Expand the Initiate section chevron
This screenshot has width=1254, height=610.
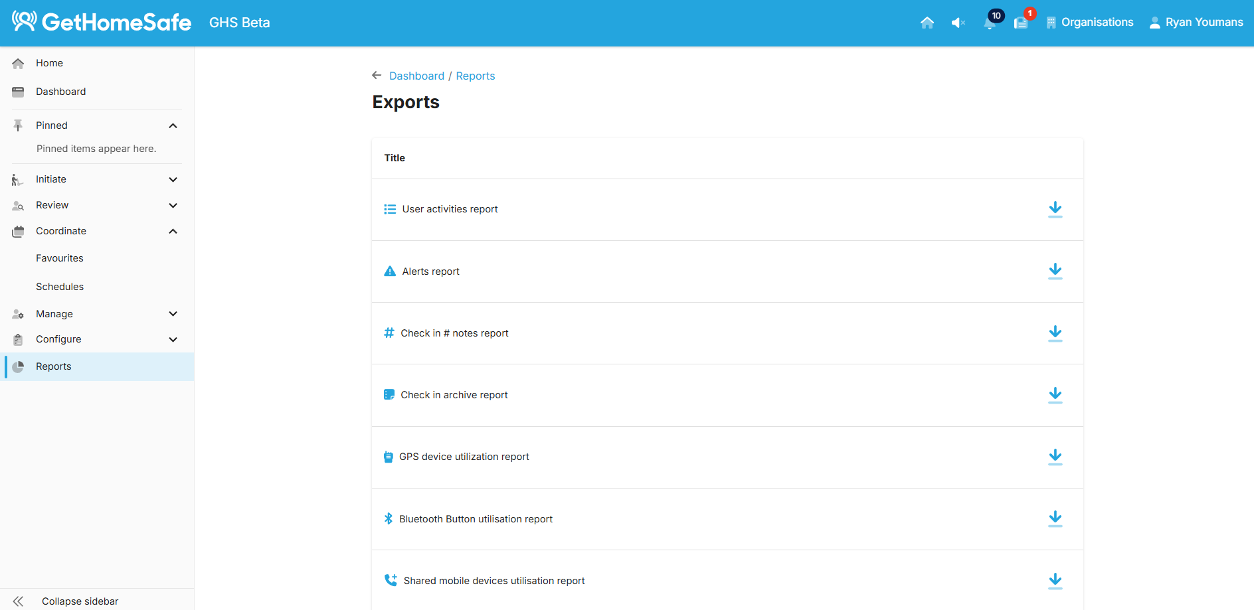pos(173,179)
